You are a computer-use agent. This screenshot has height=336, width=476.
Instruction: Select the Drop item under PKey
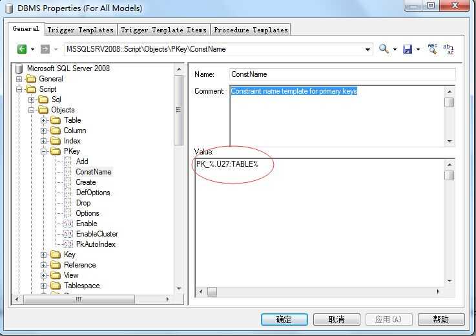tap(83, 203)
